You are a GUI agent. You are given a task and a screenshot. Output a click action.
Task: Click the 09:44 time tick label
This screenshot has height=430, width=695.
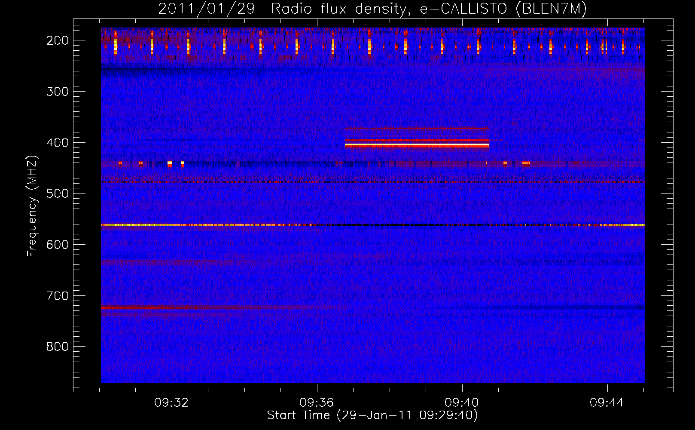(x=607, y=403)
